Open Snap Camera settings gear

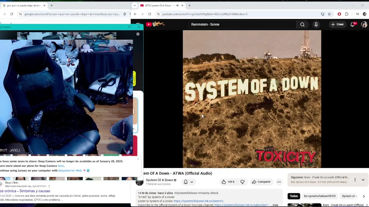[x=138, y=34]
